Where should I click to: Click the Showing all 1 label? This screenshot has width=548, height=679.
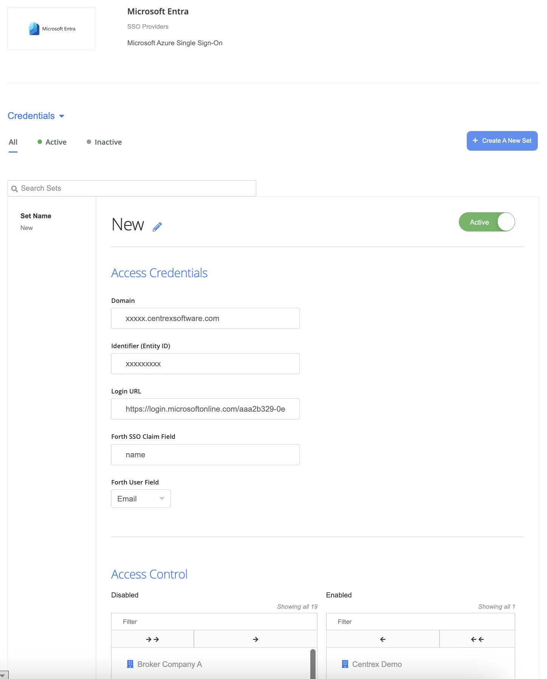497,606
